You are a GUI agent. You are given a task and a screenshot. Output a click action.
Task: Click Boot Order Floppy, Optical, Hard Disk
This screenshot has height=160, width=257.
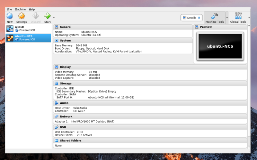[93, 49]
